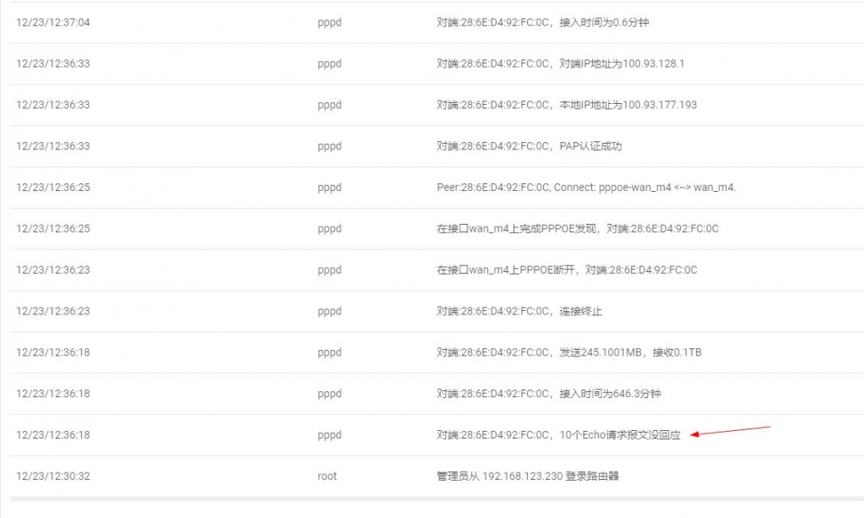Click the pppd cell in the Echo请求 row
Image resolution: width=864 pixels, height=518 pixels.
pos(329,435)
